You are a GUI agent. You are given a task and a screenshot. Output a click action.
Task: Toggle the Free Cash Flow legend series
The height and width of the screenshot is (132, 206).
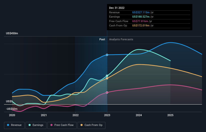coord(62,125)
